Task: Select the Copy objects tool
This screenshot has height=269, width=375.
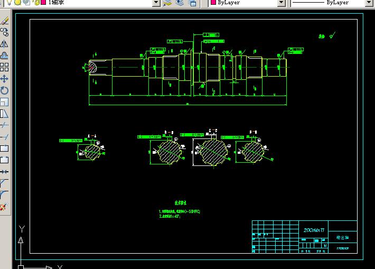Action: click(x=4, y=32)
